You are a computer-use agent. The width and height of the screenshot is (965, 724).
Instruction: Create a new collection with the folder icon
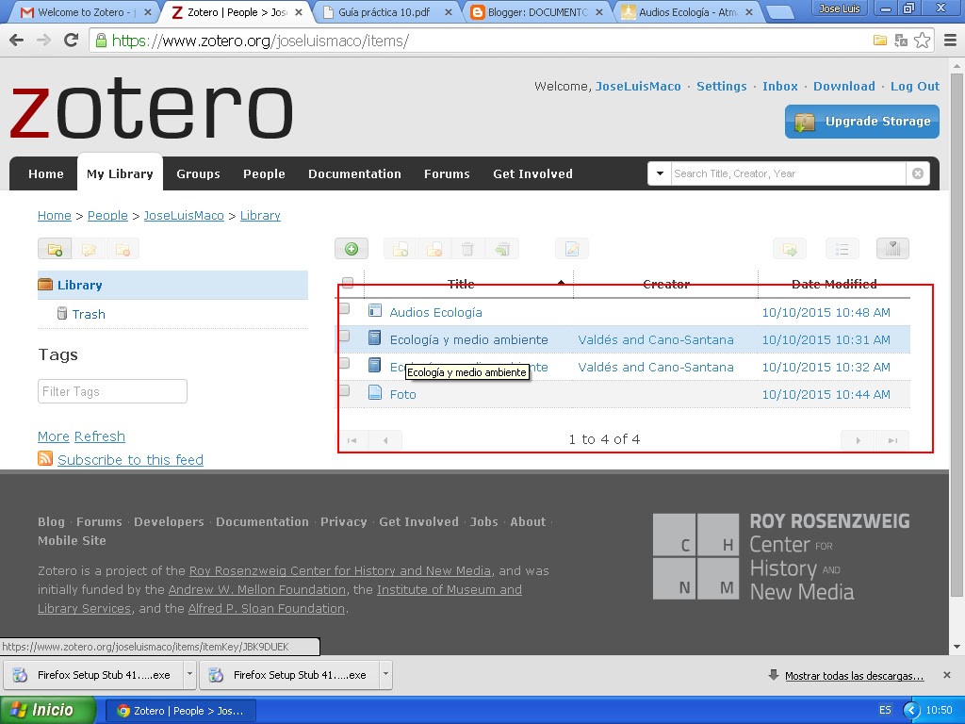click(x=54, y=248)
